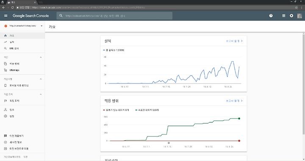
Task: Click valid pages green legend entry
Action: point(147,110)
